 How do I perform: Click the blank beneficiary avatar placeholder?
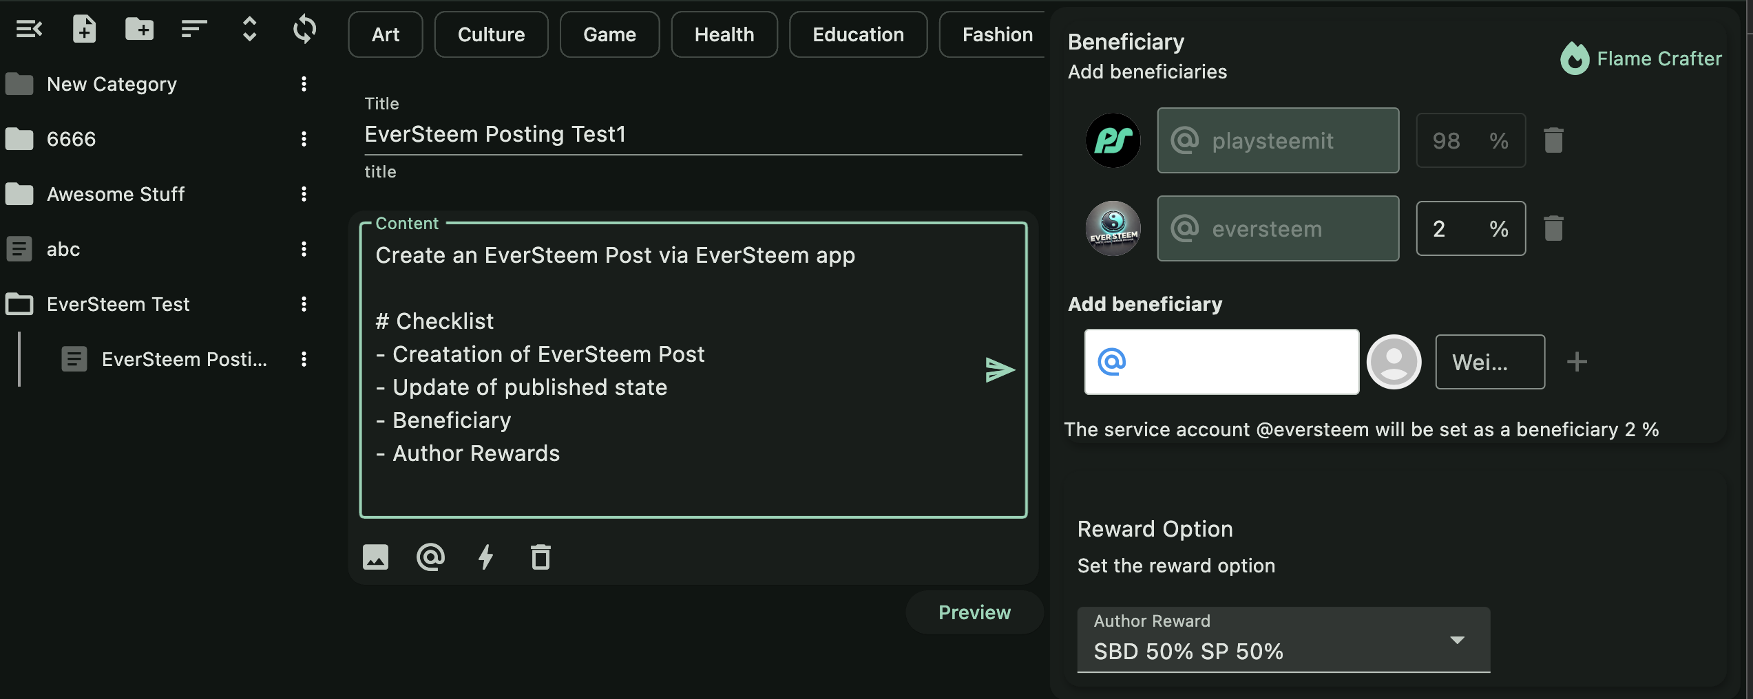coord(1394,362)
